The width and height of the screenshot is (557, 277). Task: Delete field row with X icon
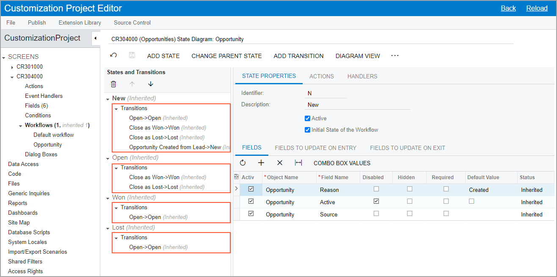click(x=279, y=163)
